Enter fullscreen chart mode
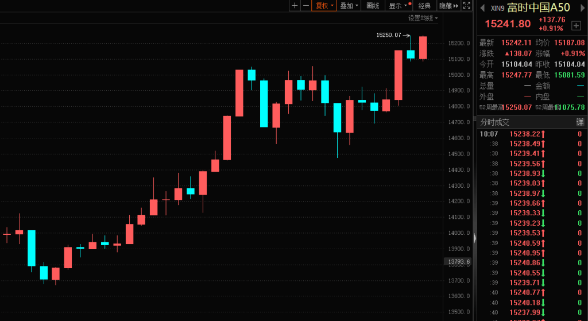Image resolution: width=588 pixels, height=321 pixels. 467,6
